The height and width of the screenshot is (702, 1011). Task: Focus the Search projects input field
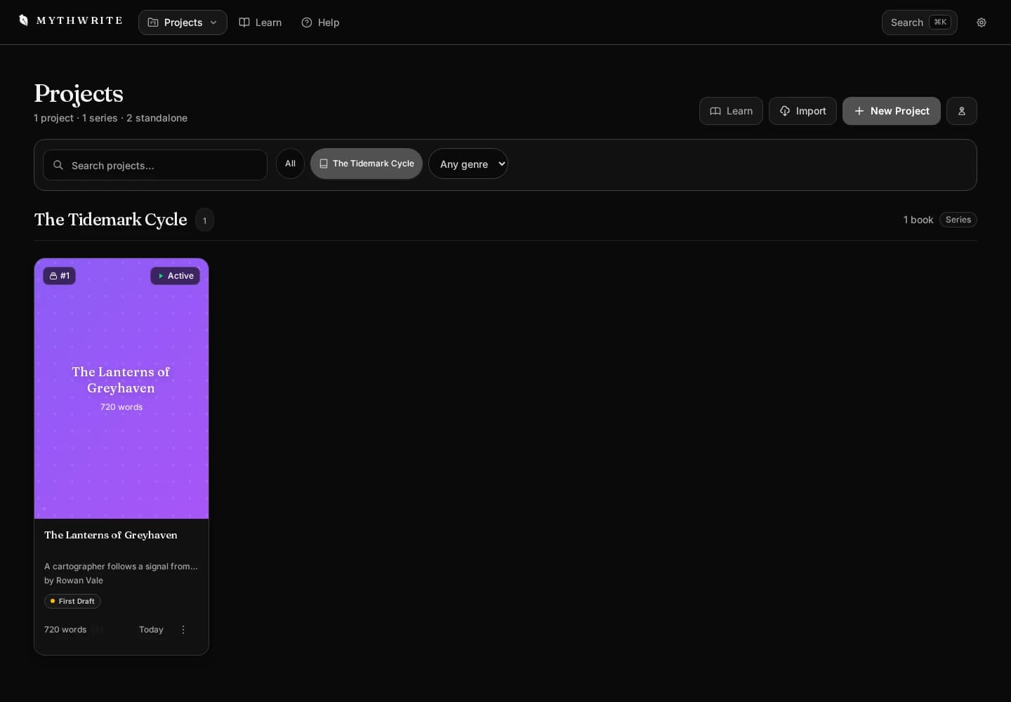pos(155,165)
